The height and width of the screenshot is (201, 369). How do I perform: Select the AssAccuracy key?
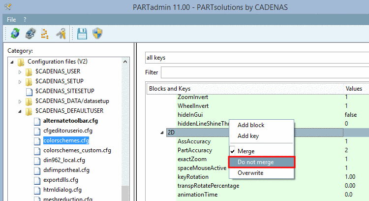click(x=194, y=141)
